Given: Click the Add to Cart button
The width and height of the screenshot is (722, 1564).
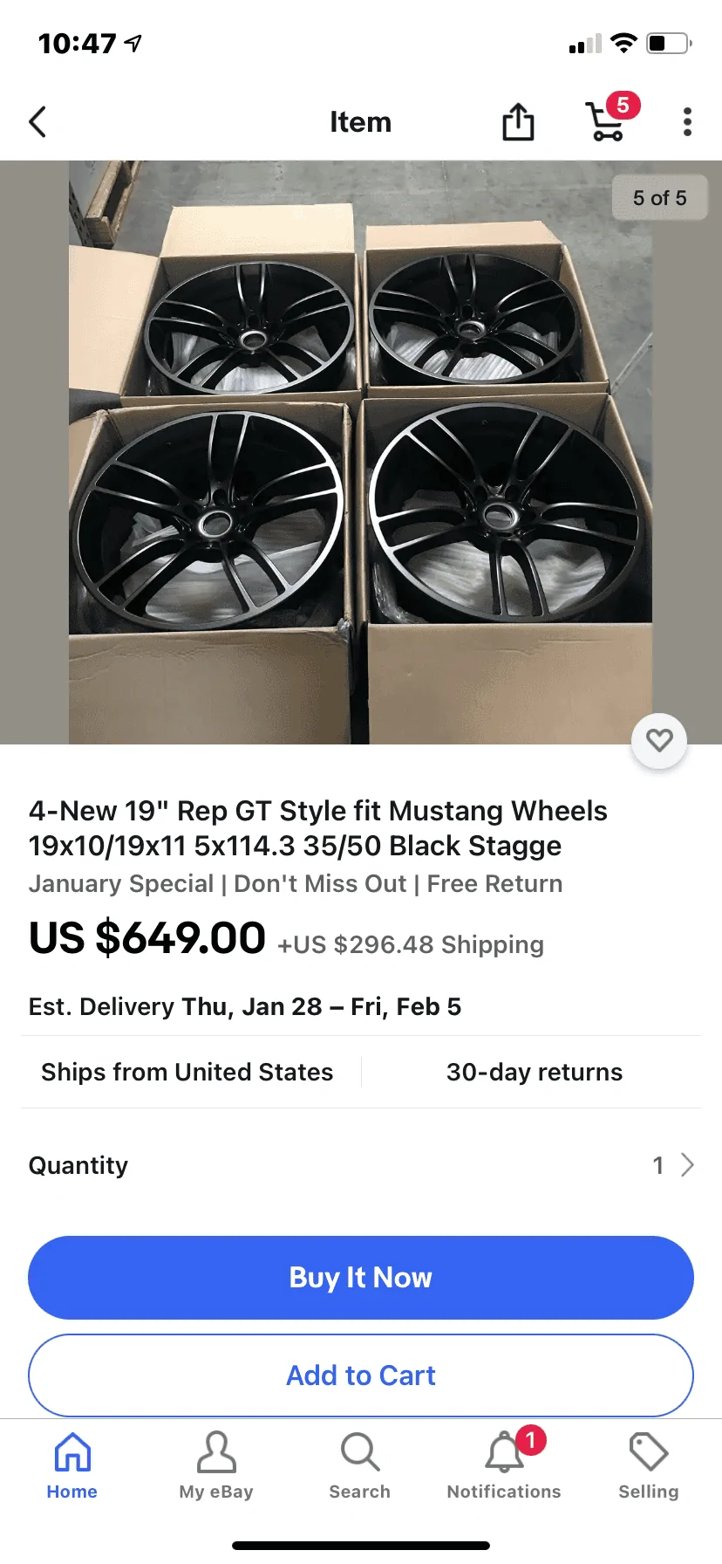Looking at the screenshot, I should pos(361,1375).
